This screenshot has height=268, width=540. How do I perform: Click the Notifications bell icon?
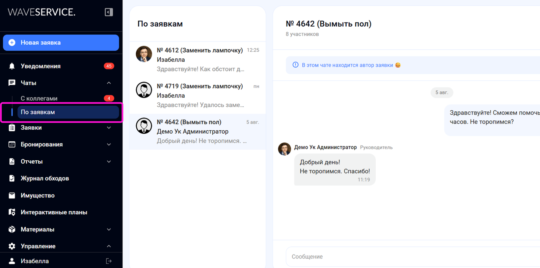coord(12,66)
